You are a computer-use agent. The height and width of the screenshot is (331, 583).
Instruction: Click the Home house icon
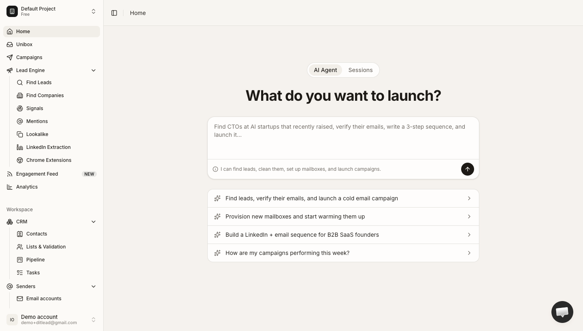click(10, 32)
